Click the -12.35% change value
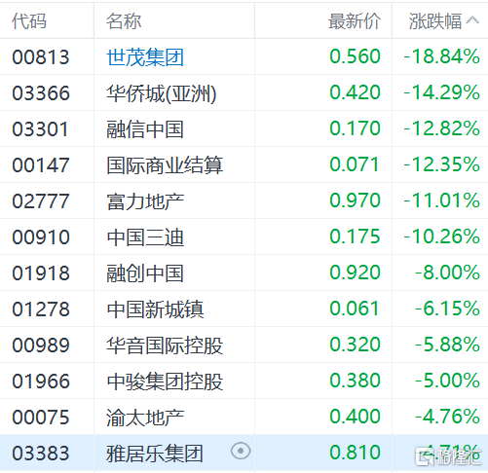The height and width of the screenshot is (473, 488). [441, 164]
